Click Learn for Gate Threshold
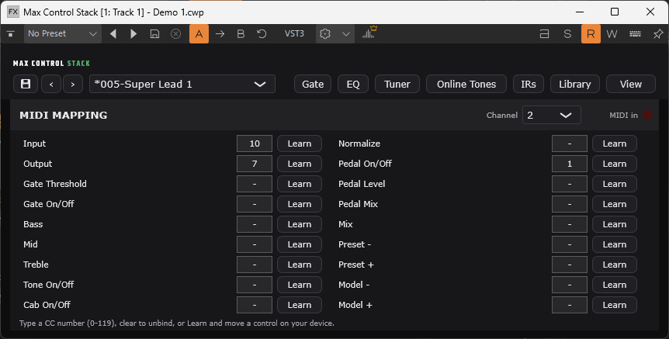 click(x=300, y=184)
